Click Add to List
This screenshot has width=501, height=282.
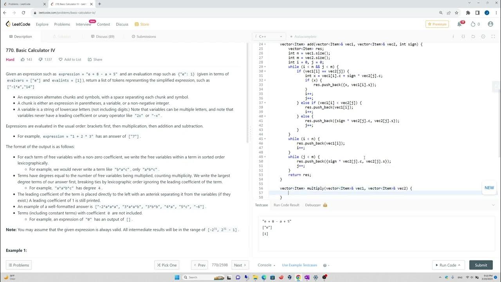click(70, 60)
